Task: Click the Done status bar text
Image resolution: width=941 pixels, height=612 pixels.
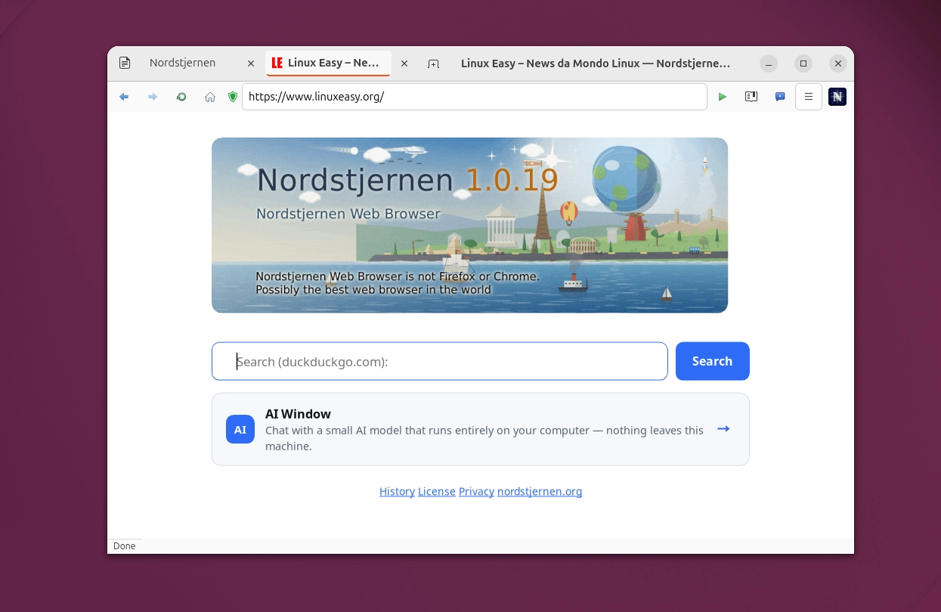Action: 125,546
